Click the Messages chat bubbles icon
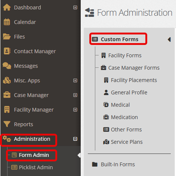Viewport: 176px width, 176px height. click(x=7, y=66)
